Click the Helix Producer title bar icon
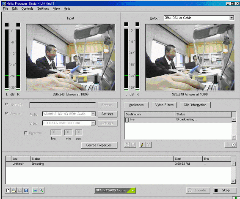The height and width of the screenshot is (199, 240). click(x=4, y=3)
